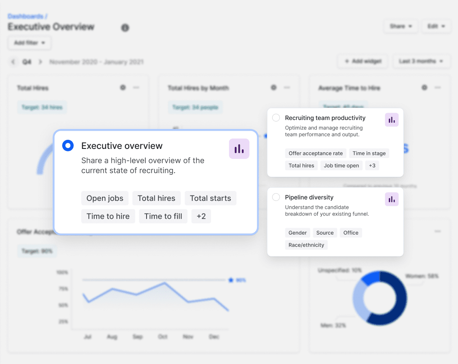Image resolution: width=458 pixels, height=364 pixels.
Task: Open settings gear on Total Hires by Month widget
Action: (274, 88)
